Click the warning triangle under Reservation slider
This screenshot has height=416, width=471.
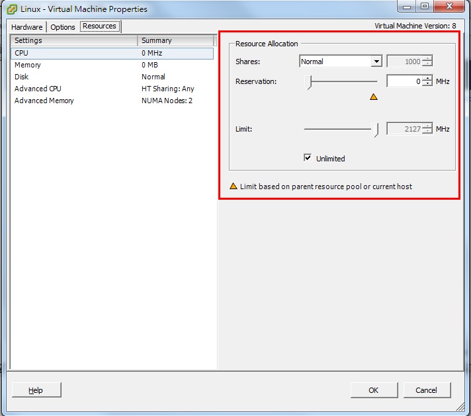click(374, 97)
